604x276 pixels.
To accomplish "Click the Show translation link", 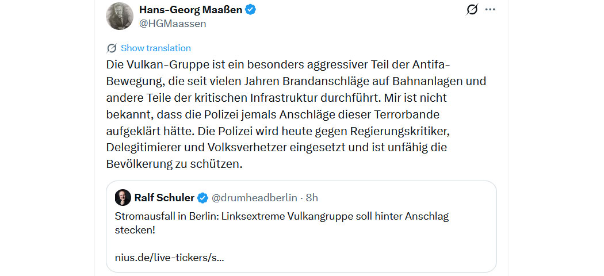I will coord(155,48).
